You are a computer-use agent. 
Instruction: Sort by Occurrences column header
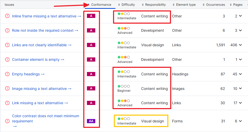pos(215,5)
